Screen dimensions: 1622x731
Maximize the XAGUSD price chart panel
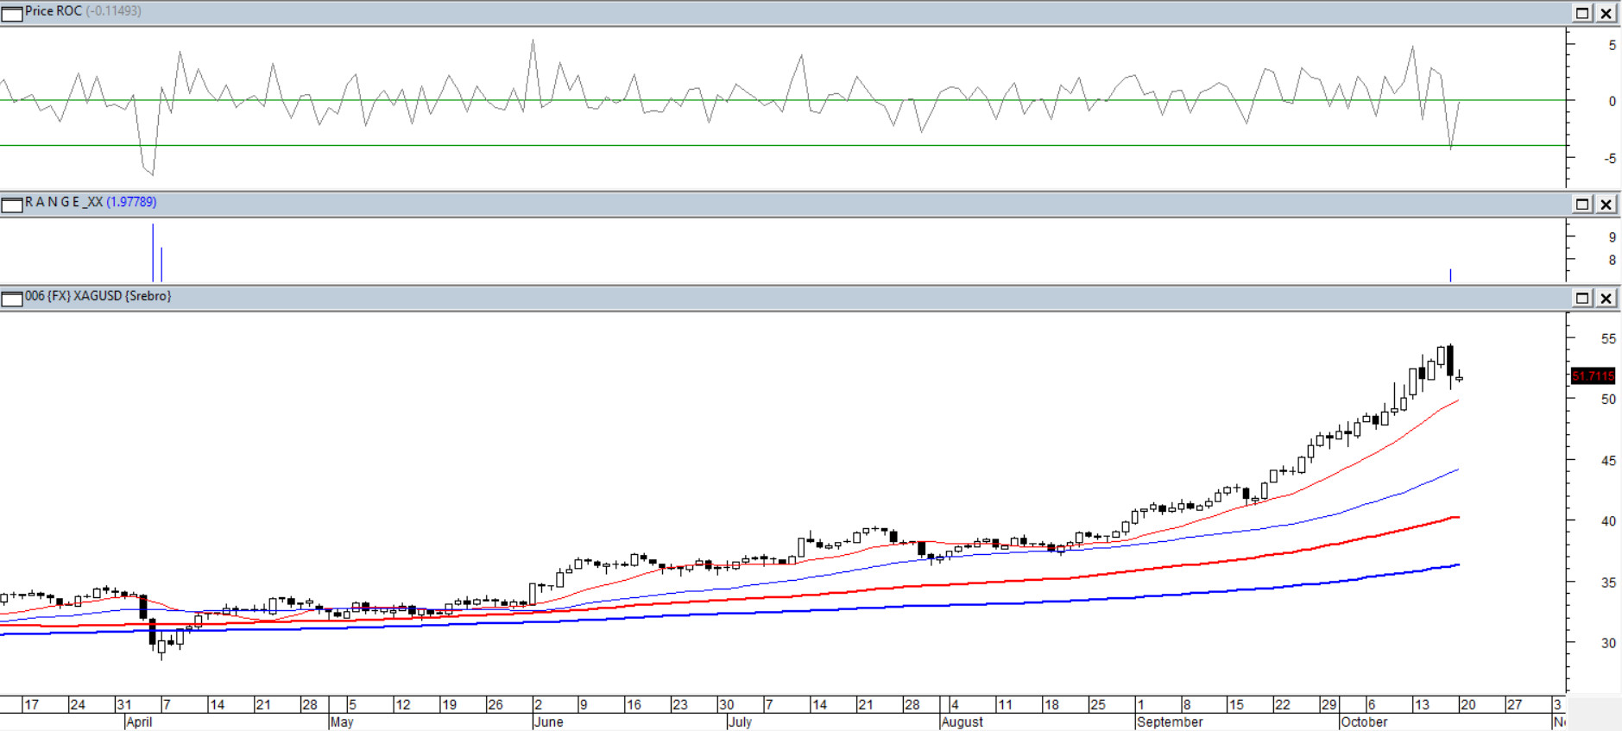pyautogui.click(x=1582, y=299)
